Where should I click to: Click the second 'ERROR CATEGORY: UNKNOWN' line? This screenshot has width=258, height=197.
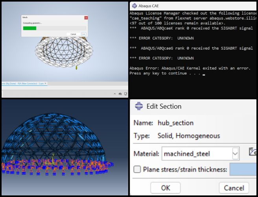[162, 58]
